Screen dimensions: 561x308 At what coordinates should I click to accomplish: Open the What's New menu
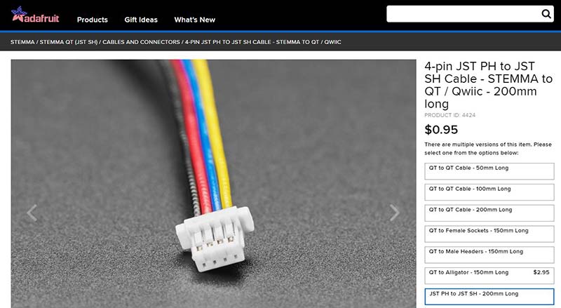click(195, 20)
